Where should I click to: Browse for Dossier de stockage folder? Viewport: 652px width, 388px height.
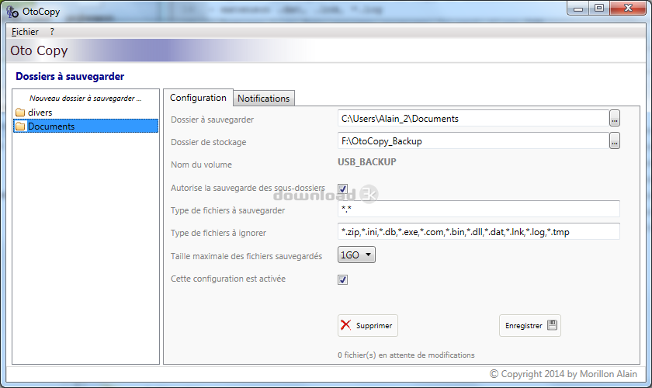tap(615, 141)
